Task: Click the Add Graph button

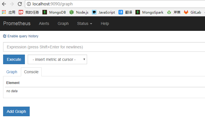Action: pos(16,111)
